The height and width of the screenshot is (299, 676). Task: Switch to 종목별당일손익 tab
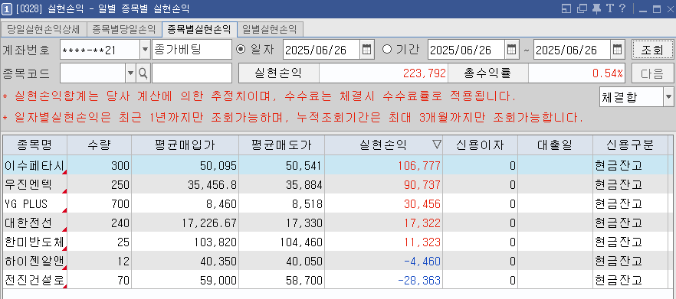(x=124, y=29)
